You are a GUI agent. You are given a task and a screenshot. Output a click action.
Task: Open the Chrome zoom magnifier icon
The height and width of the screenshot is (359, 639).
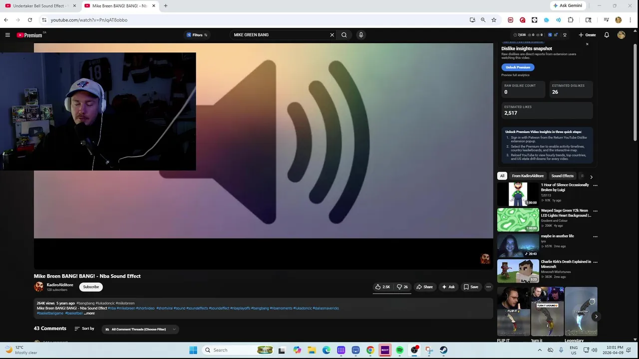[483, 20]
